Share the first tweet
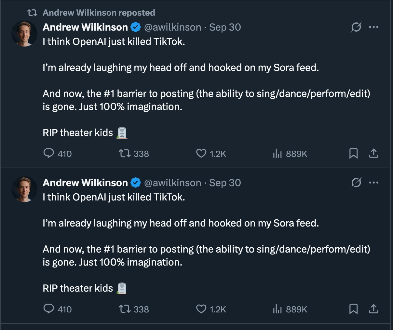The image size is (393, 330). pyautogui.click(x=373, y=153)
